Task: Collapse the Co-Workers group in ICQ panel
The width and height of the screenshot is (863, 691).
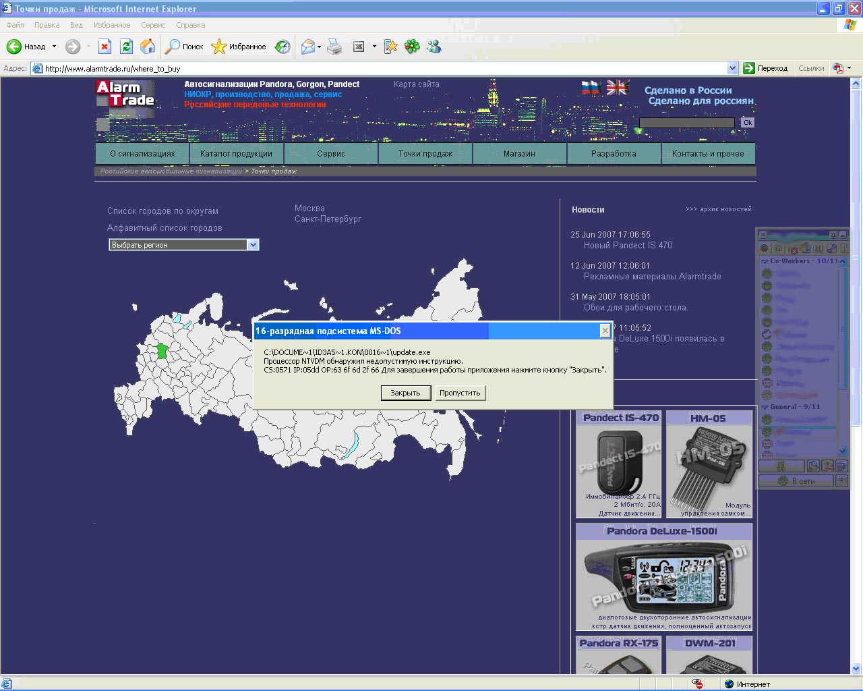Action: point(765,261)
